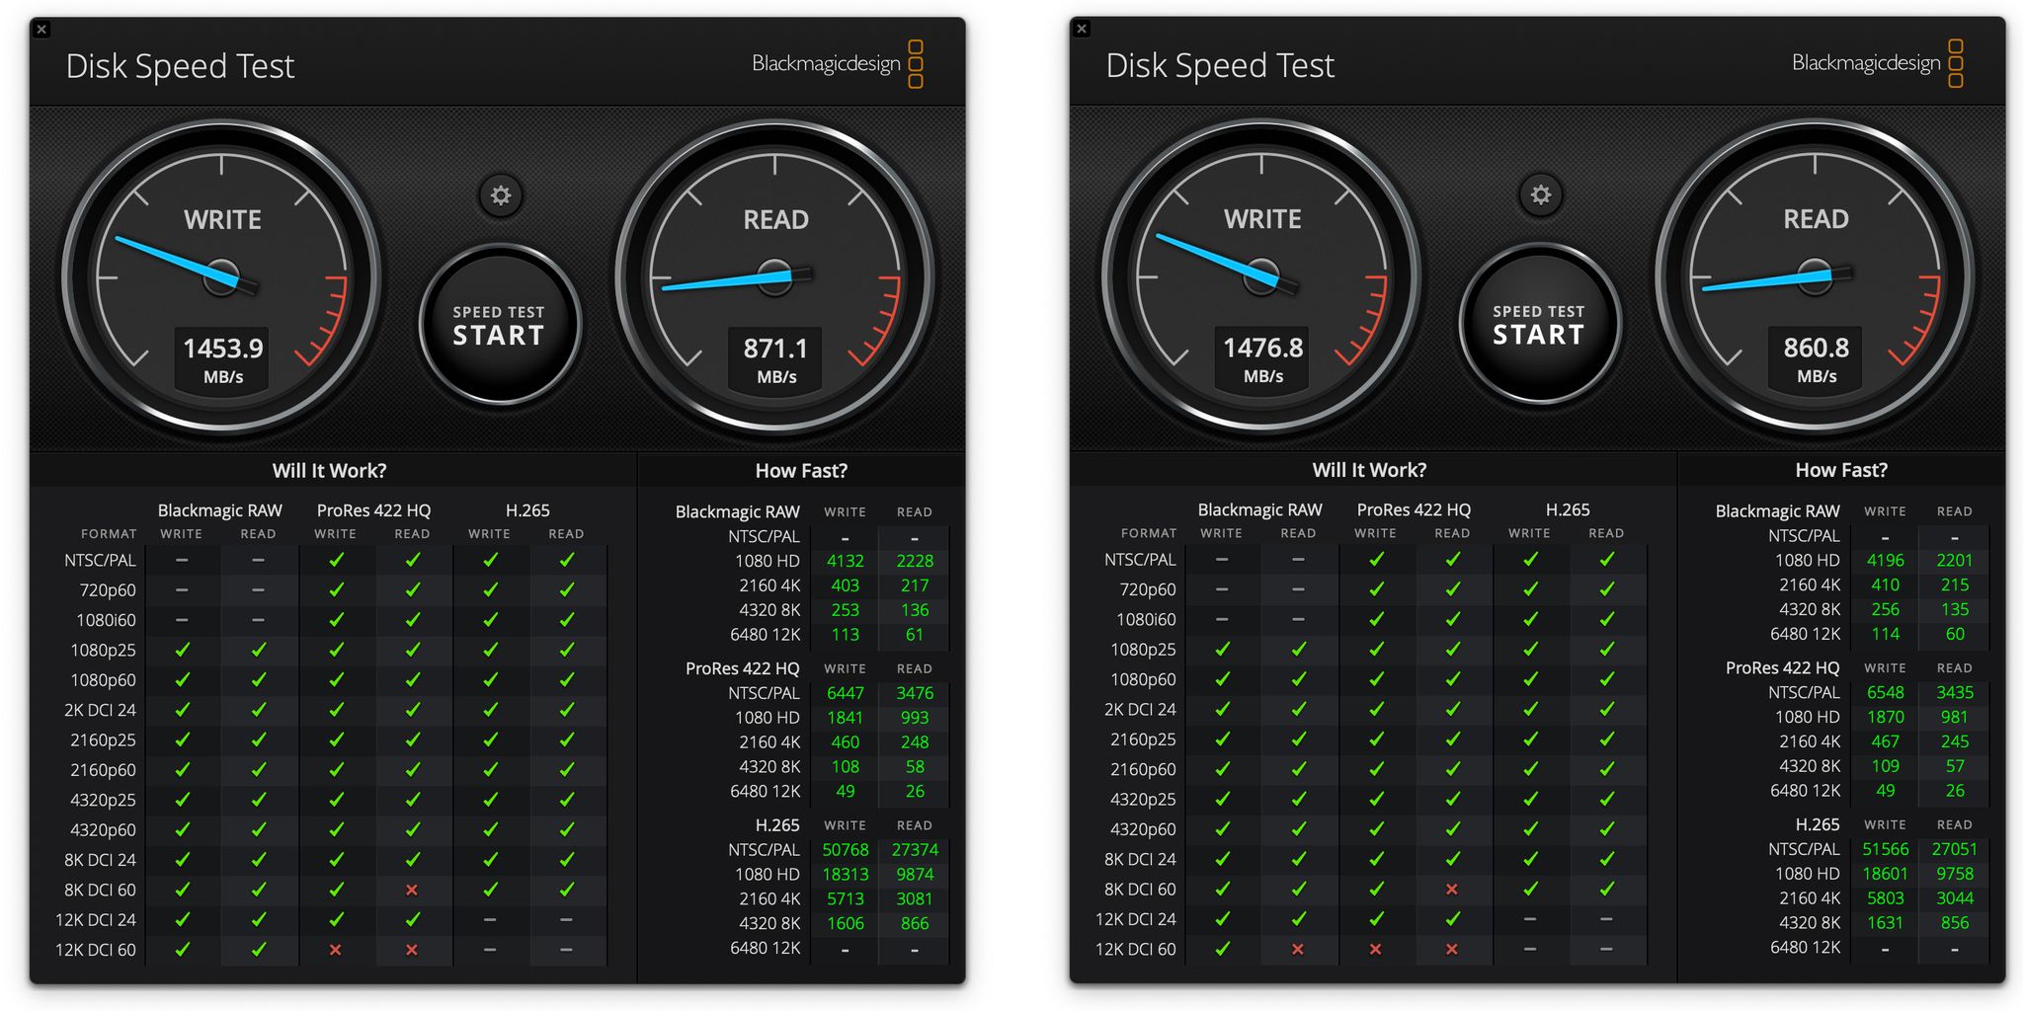
Task: Start the speed test in the right window
Action: pos(1538,323)
